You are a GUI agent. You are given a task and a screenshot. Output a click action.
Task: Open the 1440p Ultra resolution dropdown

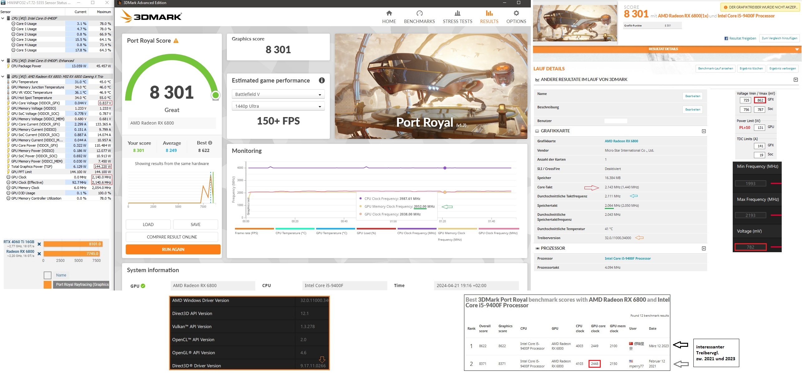(278, 106)
